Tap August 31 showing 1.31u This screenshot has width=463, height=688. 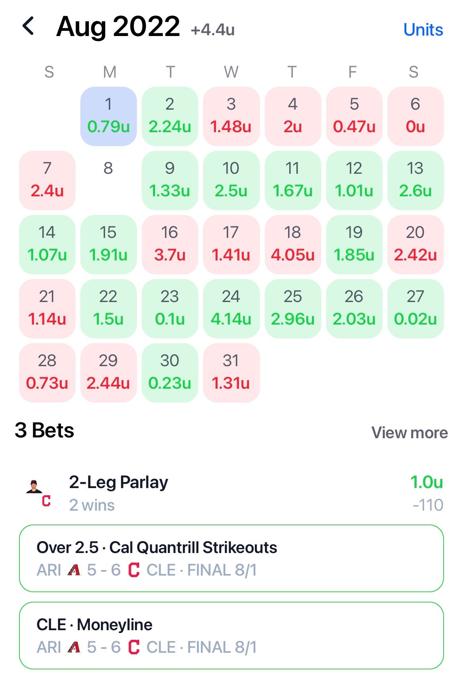231,373
